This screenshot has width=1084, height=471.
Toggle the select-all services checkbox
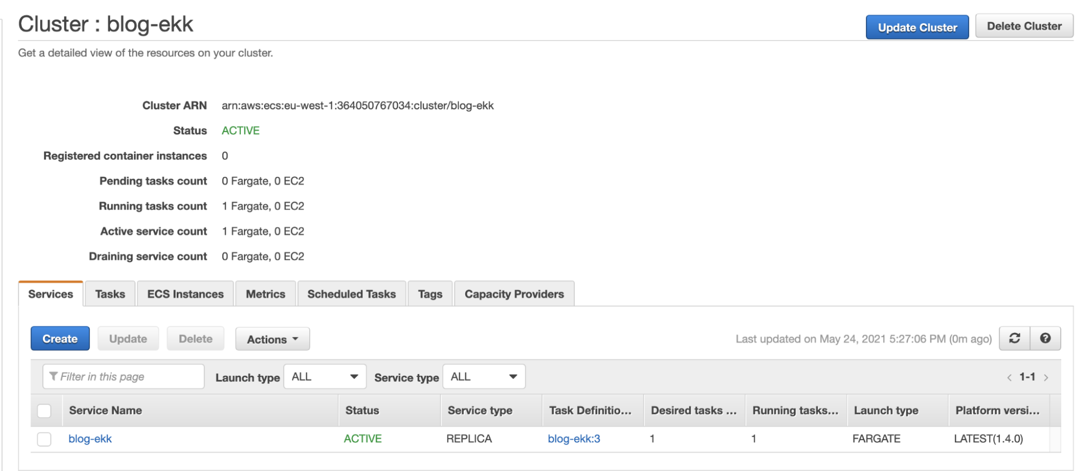[44, 411]
